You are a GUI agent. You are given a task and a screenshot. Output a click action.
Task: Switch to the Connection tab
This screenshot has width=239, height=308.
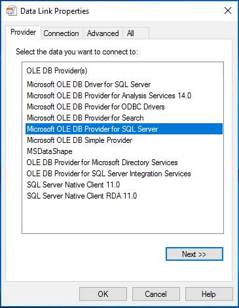pos(62,33)
